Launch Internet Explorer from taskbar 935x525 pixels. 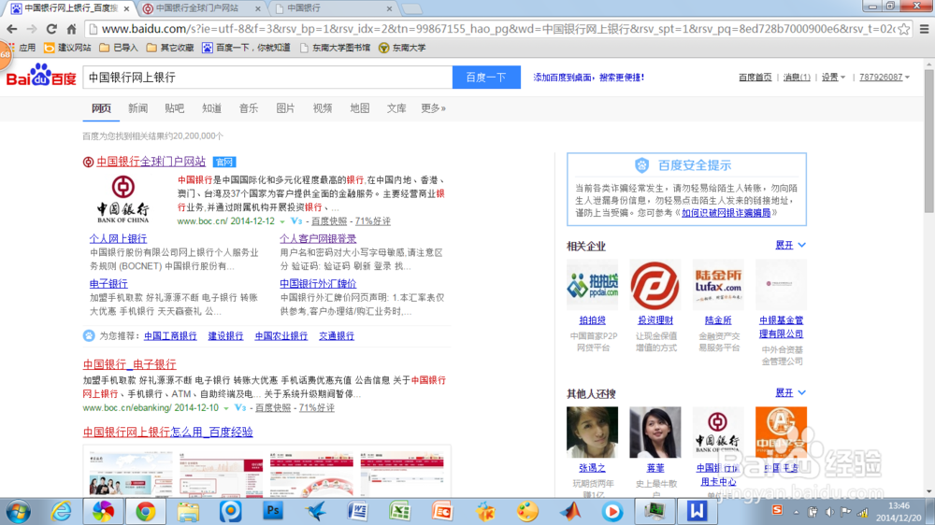pos(61,512)
